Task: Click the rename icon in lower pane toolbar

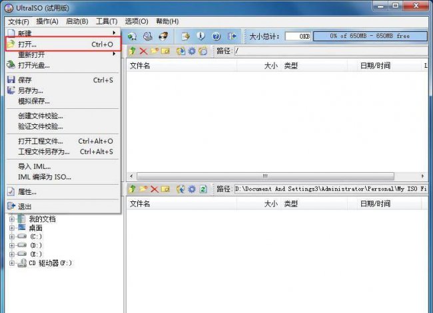Action: pyautogui.click(x=165, y=189)
